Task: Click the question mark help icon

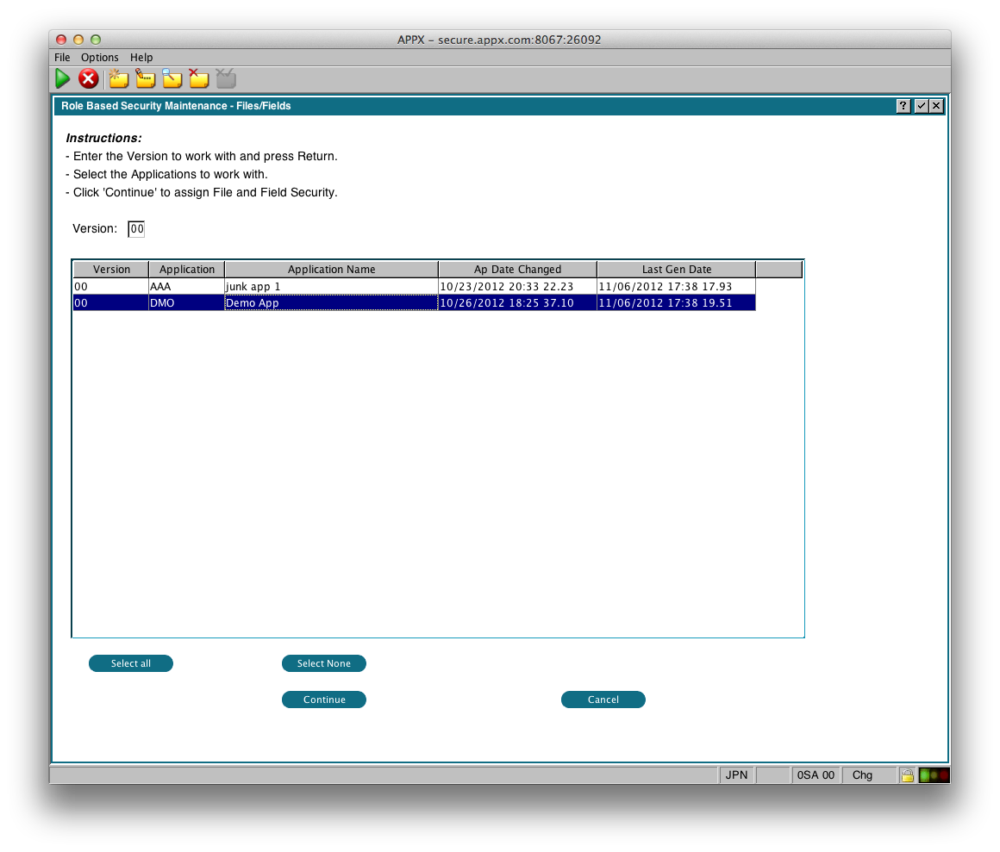Action: [903, 106]
